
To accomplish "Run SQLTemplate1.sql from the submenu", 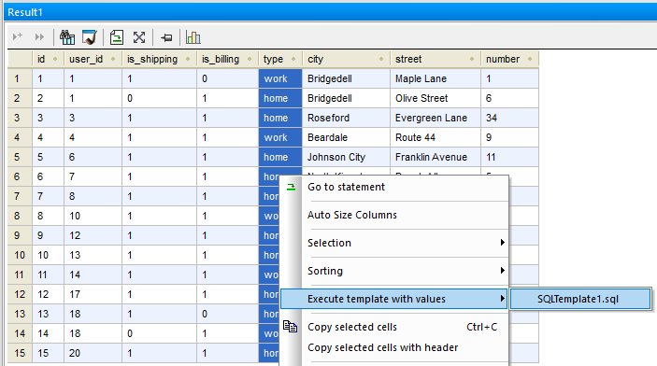I will tap(580, 299).
